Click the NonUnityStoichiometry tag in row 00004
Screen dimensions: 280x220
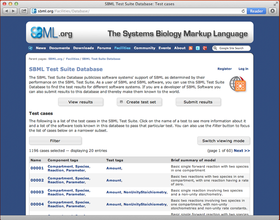click(145, 204)
